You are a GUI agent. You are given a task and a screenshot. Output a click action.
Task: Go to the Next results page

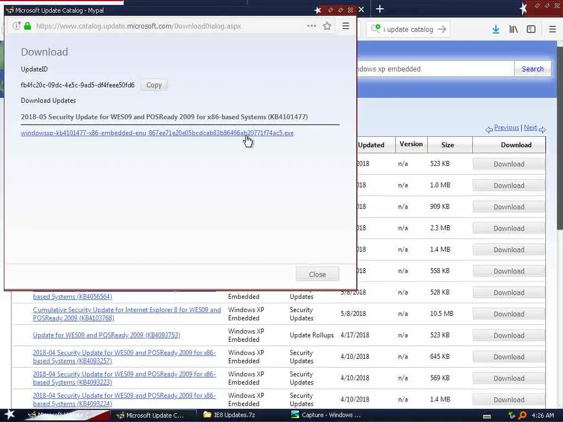(x=531, y=127)
